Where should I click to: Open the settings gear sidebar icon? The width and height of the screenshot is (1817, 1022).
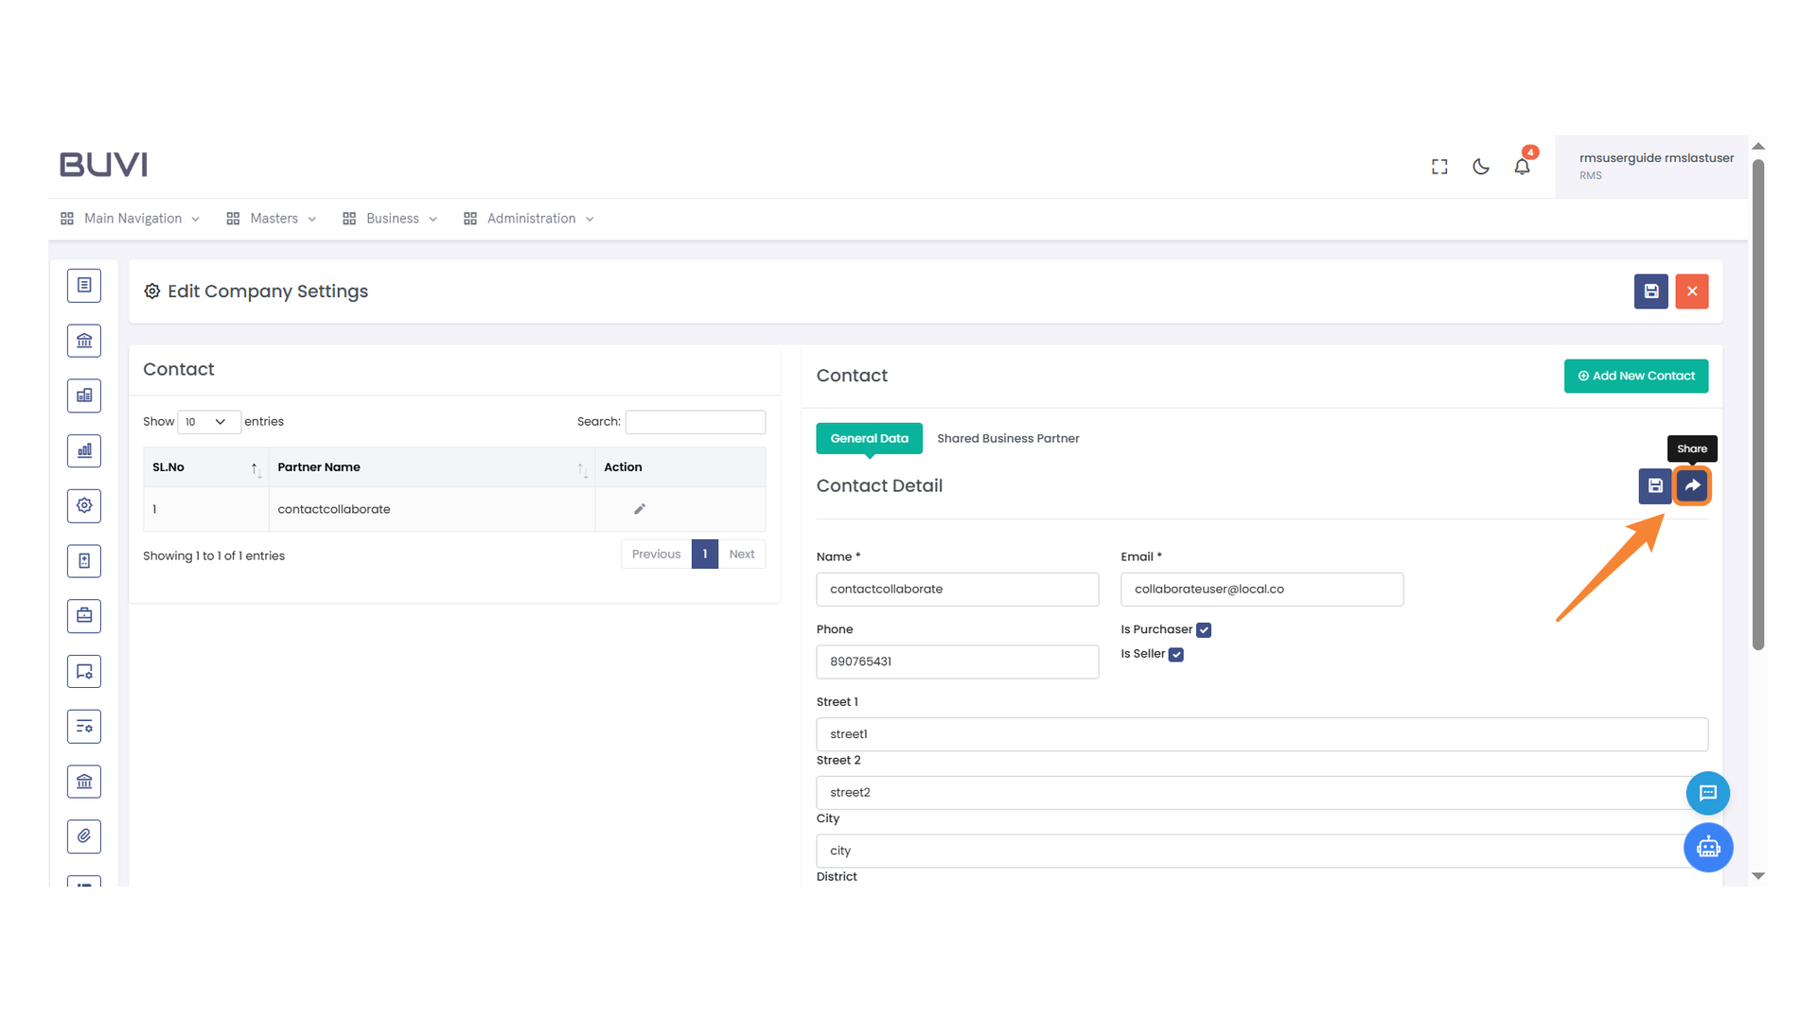84,505
